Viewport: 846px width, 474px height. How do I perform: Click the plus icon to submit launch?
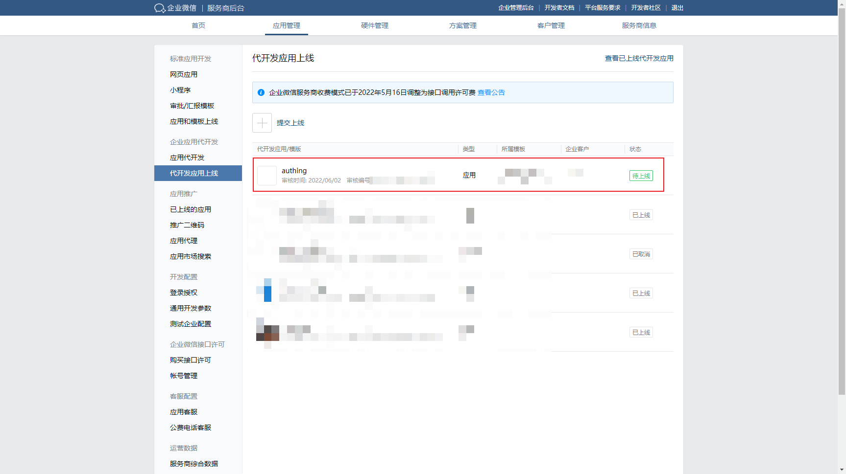coord(262,123)
